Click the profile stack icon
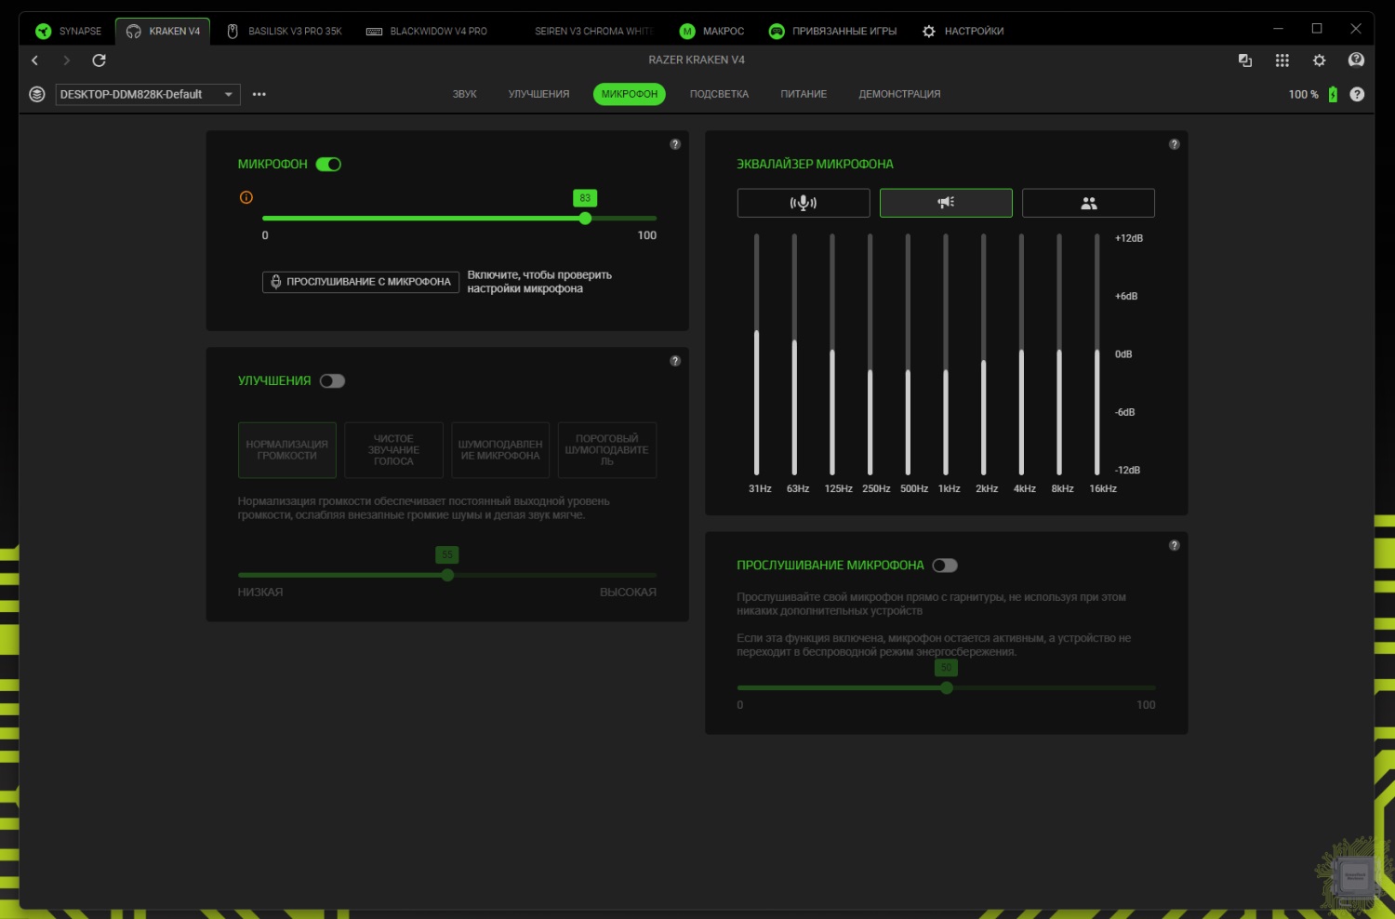Image resolution: width=1395 pixels, height=919 pixels. (x=37, y=94)
